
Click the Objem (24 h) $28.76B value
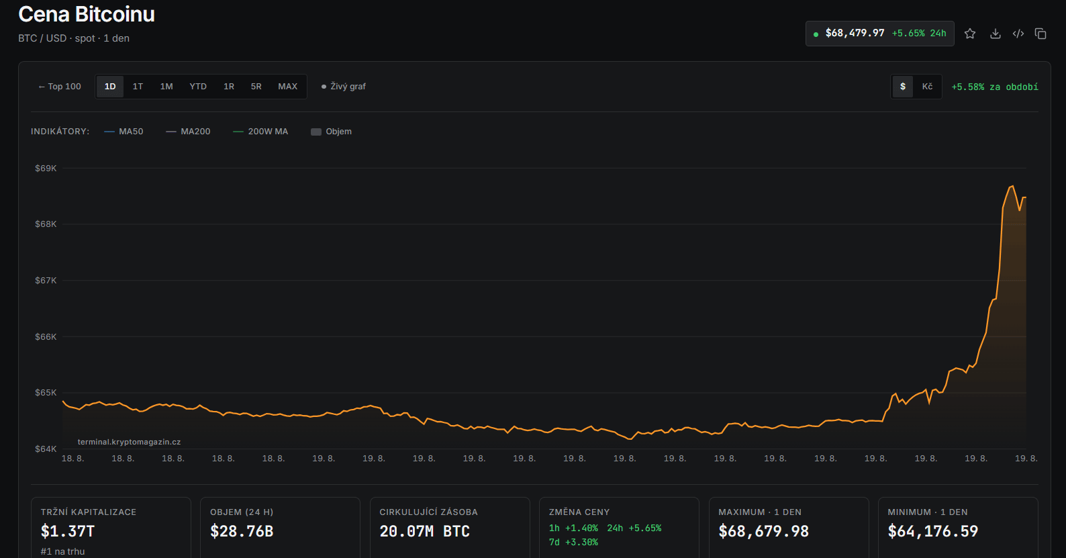click(242, 531)
